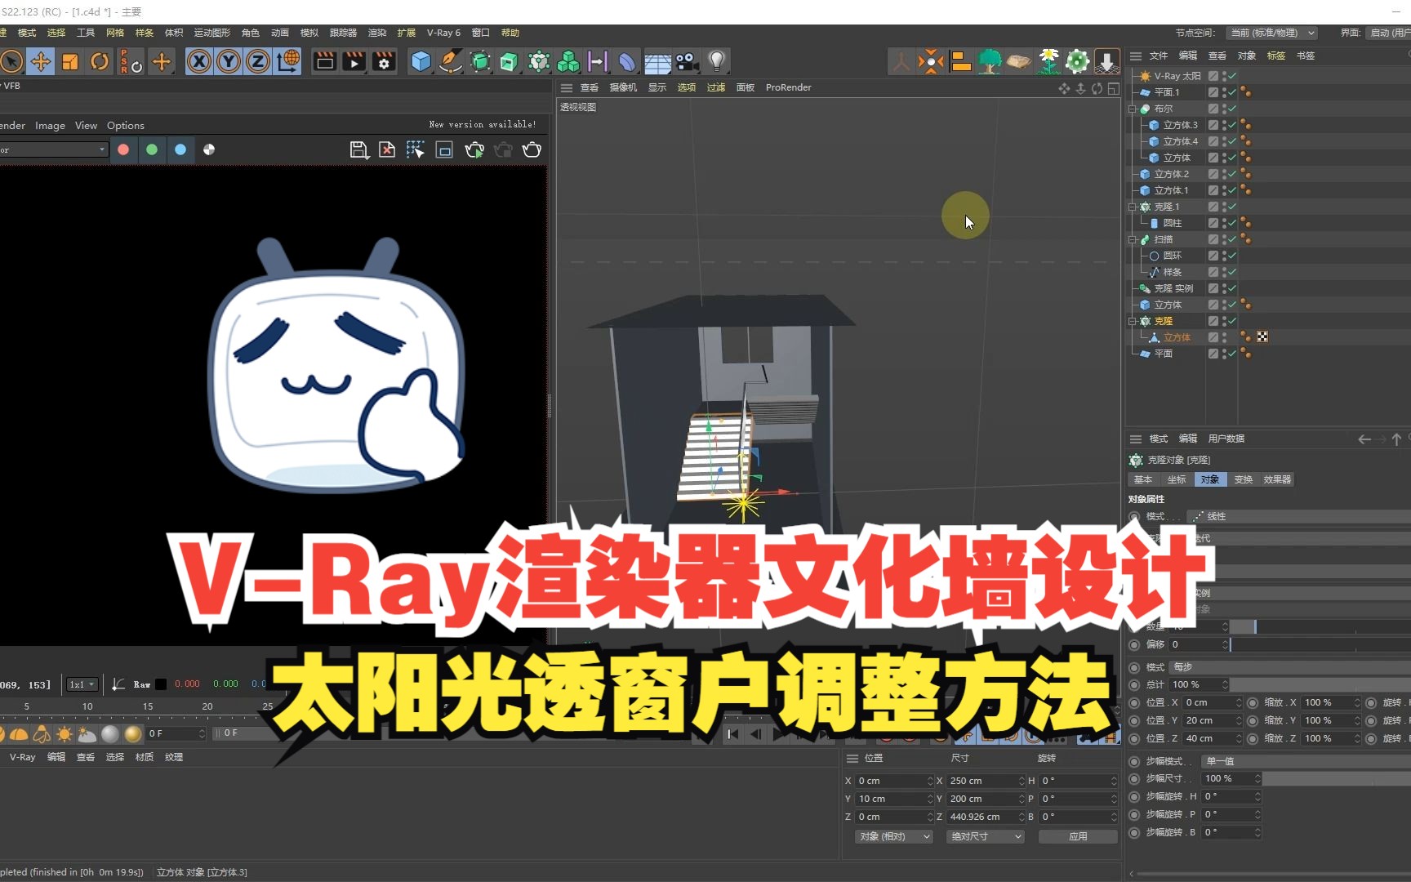The image size is (1411, 882).
Task: Open 对象 (相对) coordinate dropdown
Action: 893,836
